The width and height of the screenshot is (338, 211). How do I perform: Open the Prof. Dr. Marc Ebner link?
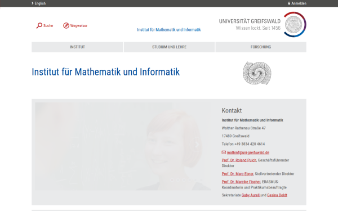pyautogui.click(x=238, y=174)
